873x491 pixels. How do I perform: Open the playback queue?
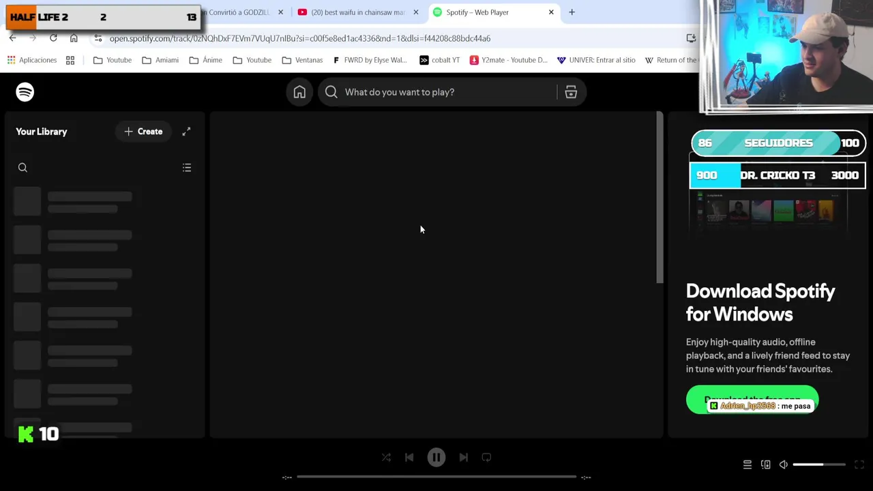point(748,464)
